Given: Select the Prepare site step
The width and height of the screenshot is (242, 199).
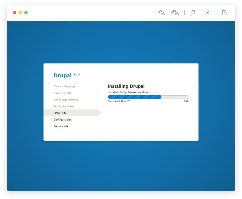Looking at the screenshot, I should click(61, 126).
